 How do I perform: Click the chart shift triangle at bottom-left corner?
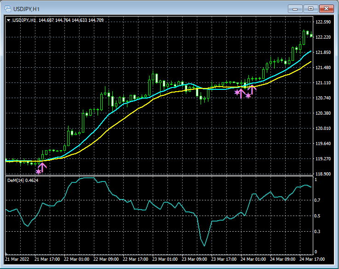click(x=6, y=253)
